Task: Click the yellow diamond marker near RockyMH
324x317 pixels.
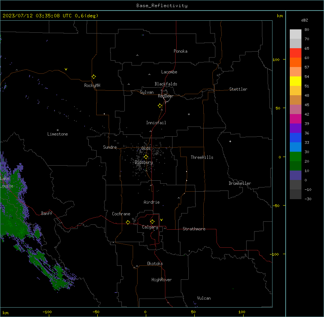Action: pos(94,77)
